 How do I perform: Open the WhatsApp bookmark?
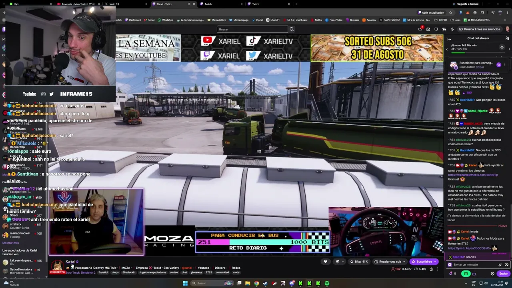(166, 20)
